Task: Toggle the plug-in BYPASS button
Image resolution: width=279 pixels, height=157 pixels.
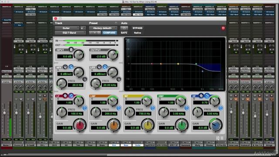Action: 137,28
